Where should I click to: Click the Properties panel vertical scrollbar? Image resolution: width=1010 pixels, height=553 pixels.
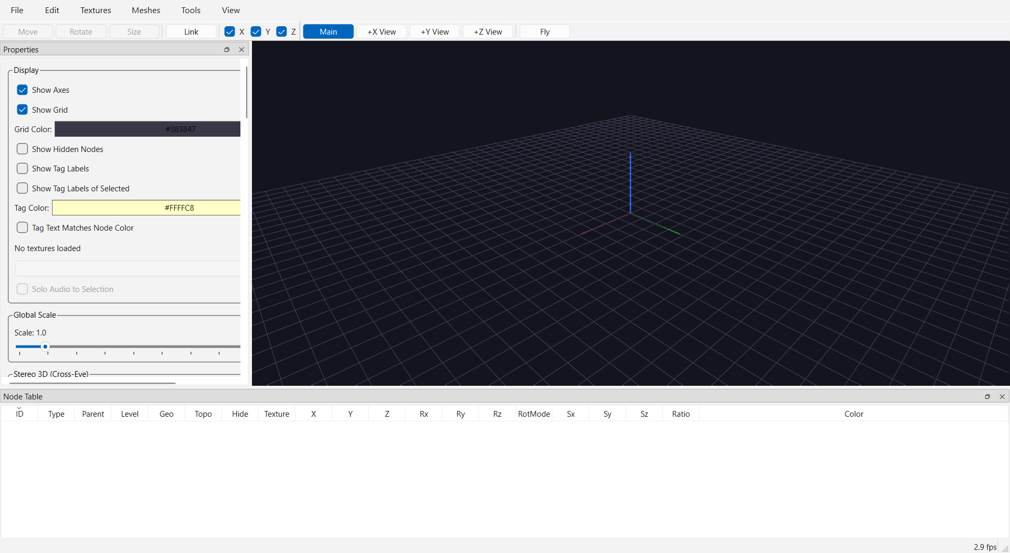[246, 92]
